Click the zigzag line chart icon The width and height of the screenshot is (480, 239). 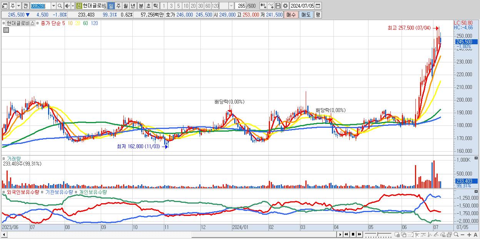coord(430,235)
